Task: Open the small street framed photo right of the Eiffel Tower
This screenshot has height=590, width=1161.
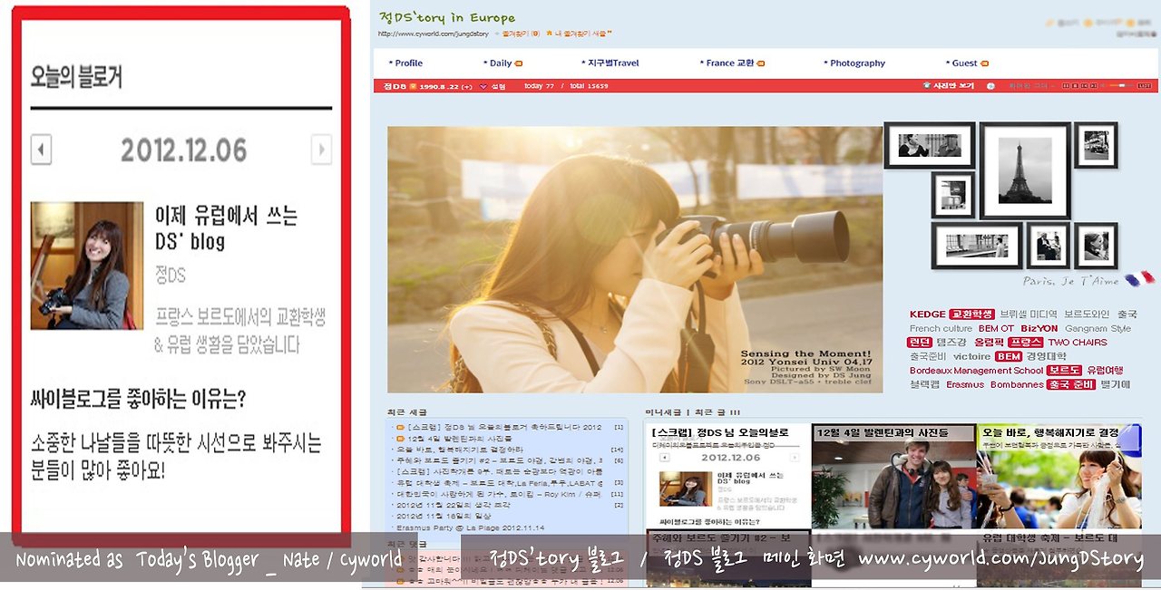Action: point(1096,145)
